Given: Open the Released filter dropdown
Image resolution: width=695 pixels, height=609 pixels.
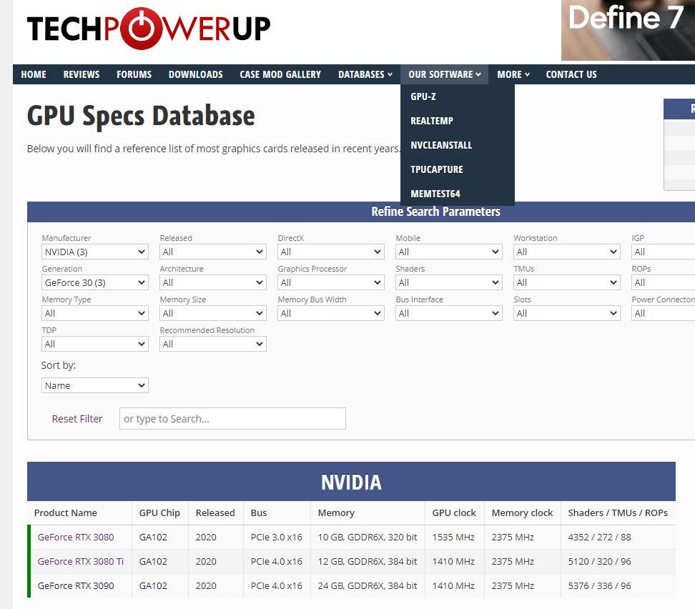Looking at the screenshot, I should 213,252.
